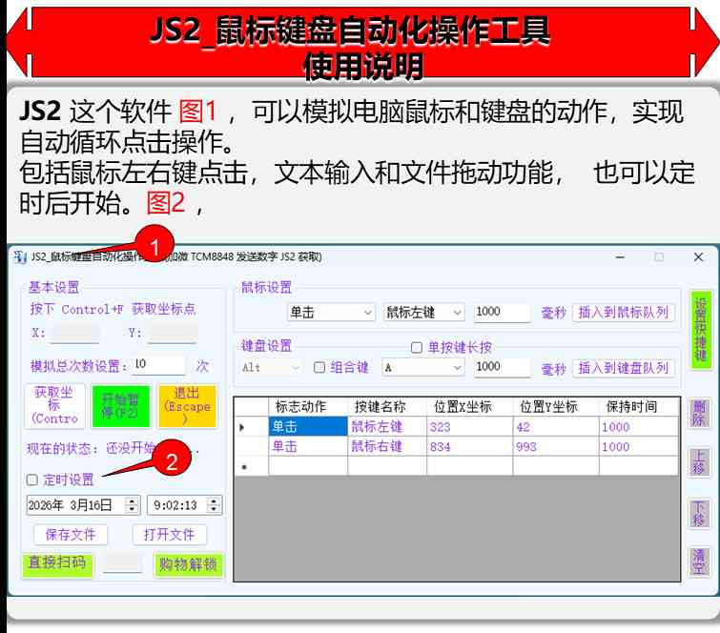Click the 模拟总次数 input showing 10
The height and width of the screenshot is (633, 720).
(x=159, y=364)
